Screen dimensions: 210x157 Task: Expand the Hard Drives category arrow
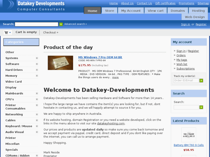click(x=37, y=70)
